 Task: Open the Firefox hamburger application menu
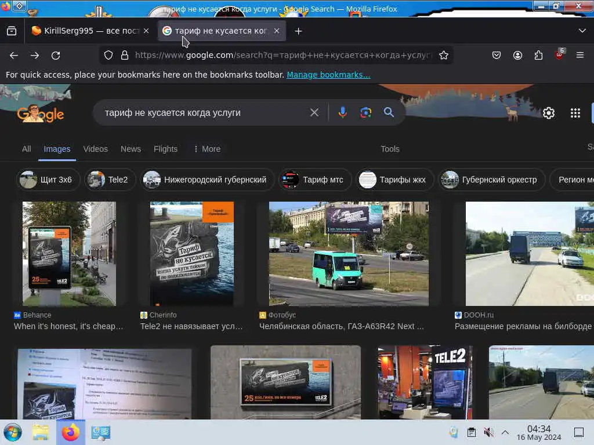pos(580,55)
